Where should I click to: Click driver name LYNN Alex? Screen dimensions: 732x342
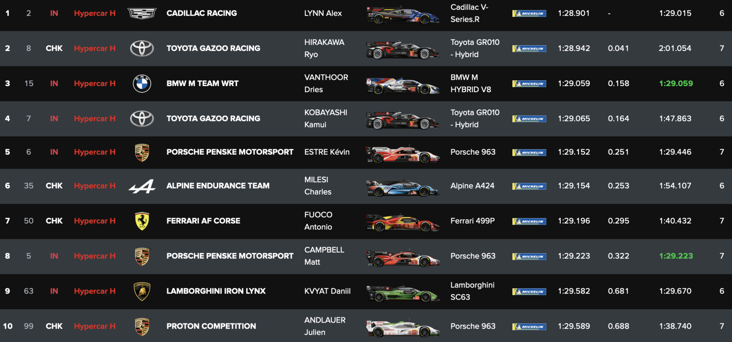point(323,13)
